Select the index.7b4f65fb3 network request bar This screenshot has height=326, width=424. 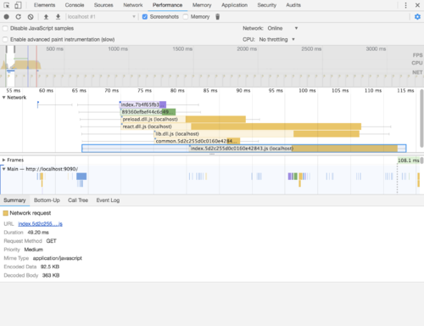point(142,104)
